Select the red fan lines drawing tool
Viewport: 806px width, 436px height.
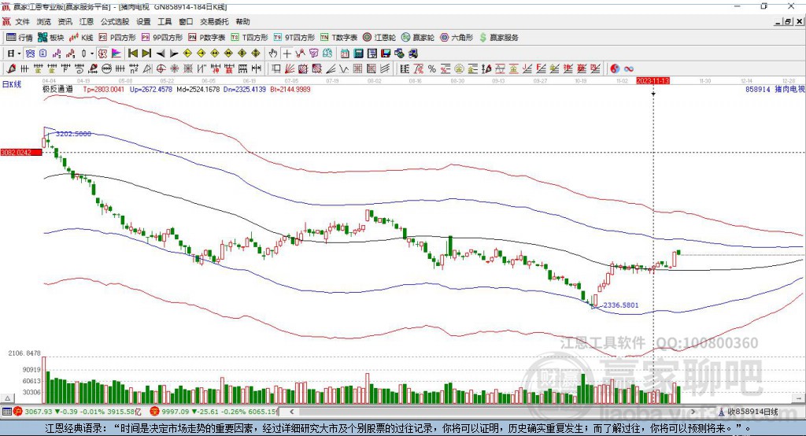tap(290, 68)
